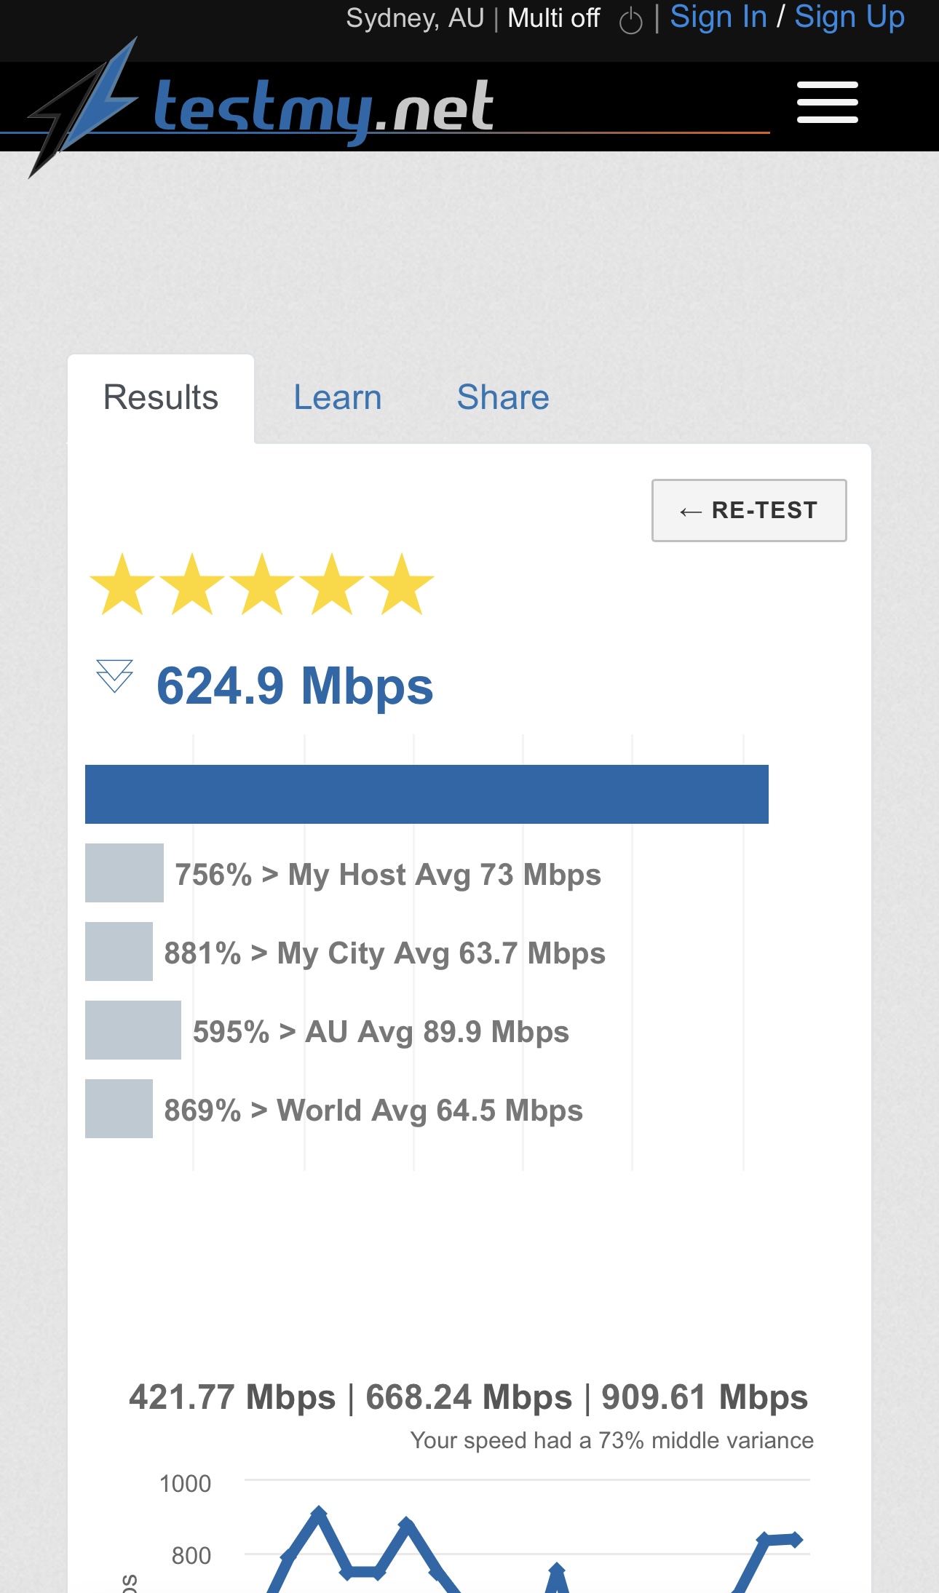This screenshot has width=939, height=1593.
Task: Change the Sydney, AU server location
Action: click(415, 18)
